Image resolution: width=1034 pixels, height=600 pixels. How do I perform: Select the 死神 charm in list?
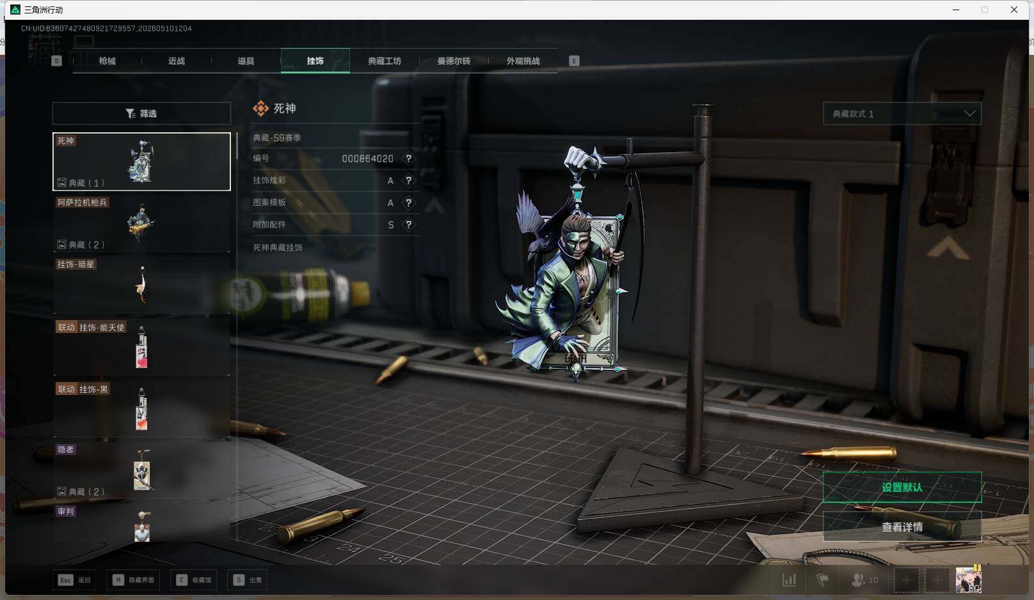click(x=141, y=162)
